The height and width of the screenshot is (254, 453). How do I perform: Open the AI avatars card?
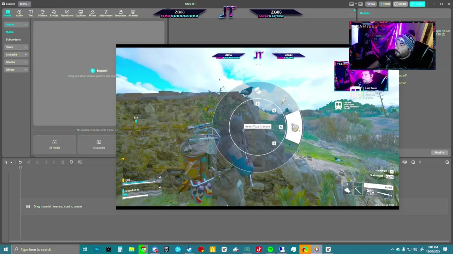click(99, 145)
